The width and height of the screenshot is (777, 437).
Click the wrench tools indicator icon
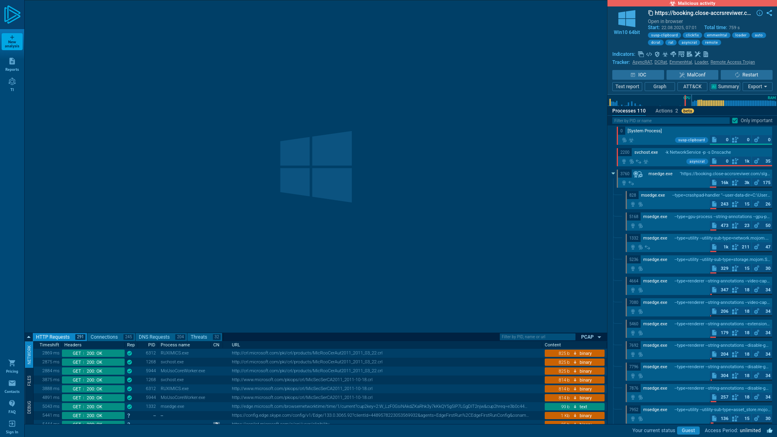point(698,54)
